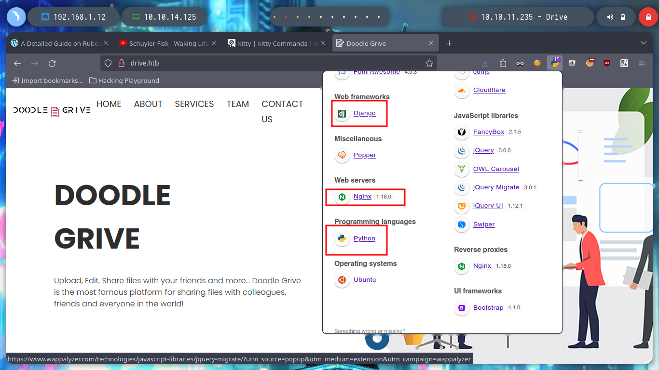Screen dimensions: 659x370
Task: Open the Extensions puzzle piece icon
Action: [503, 63]
